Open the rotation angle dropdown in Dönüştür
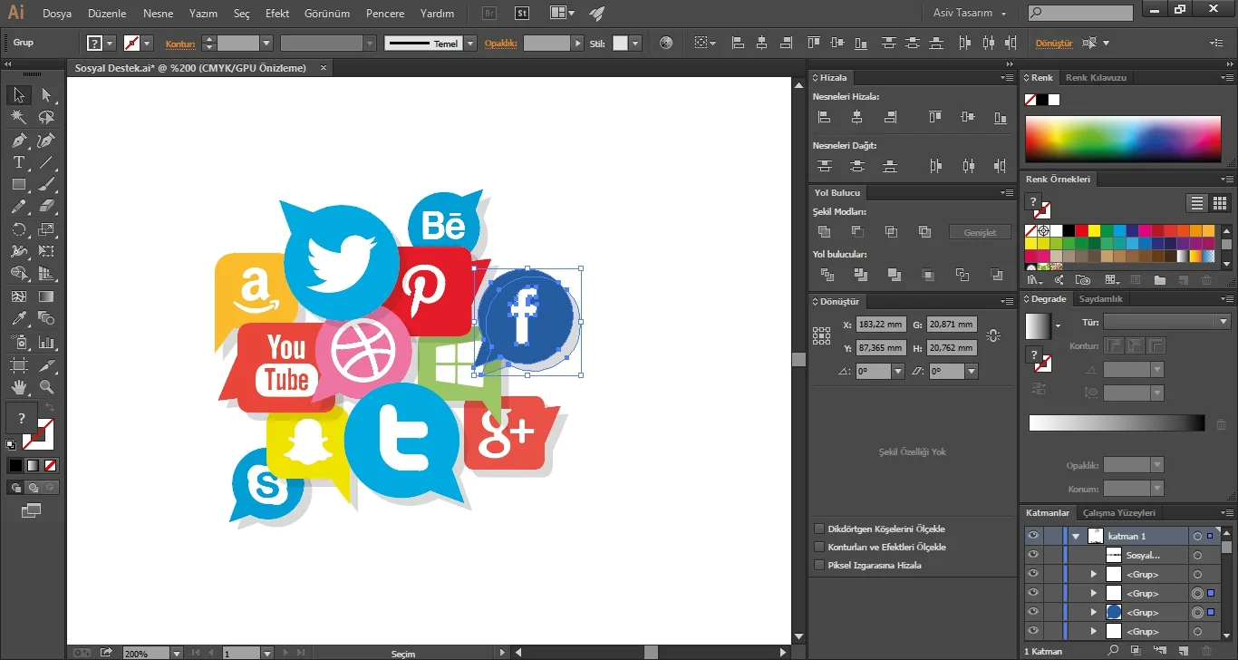1238x660 pixels. [x=898, y=372]
